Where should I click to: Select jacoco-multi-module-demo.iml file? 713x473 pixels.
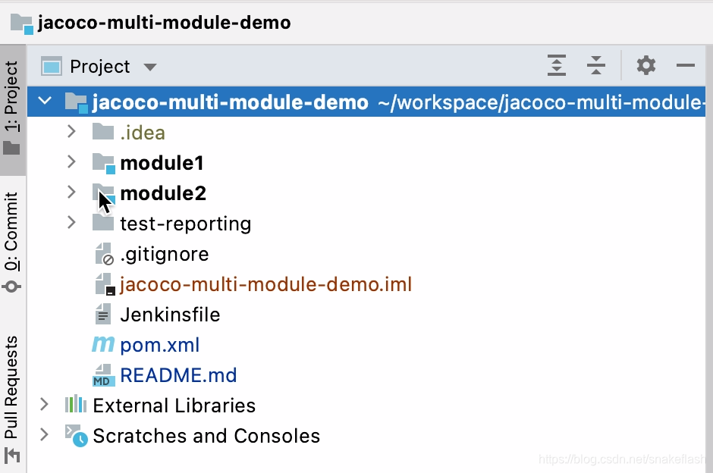coord(266,284)
